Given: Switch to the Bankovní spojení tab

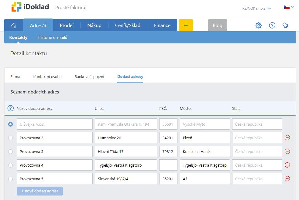Looking at the screenshot, I should click(89, 76).
